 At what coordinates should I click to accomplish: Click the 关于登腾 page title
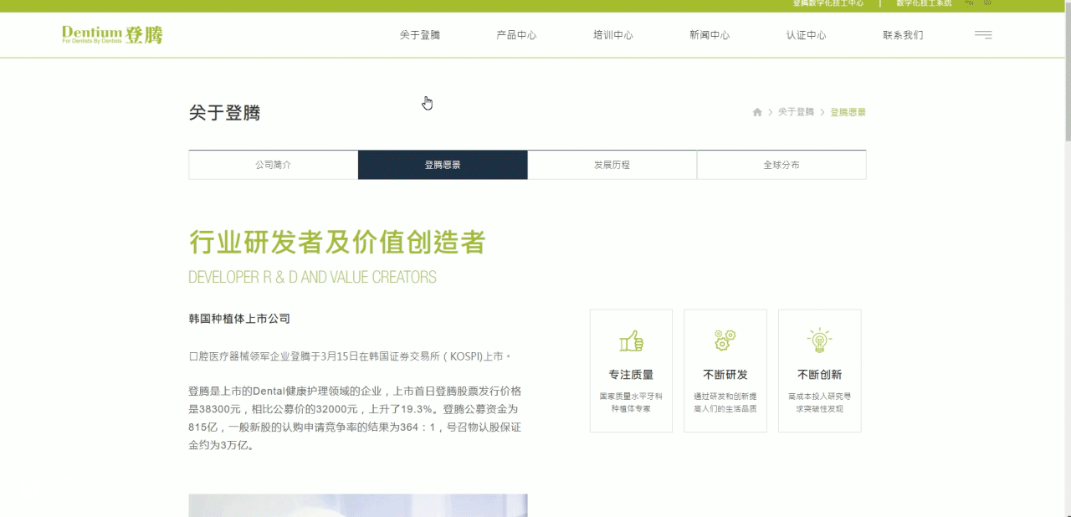(x=224, y=113)
